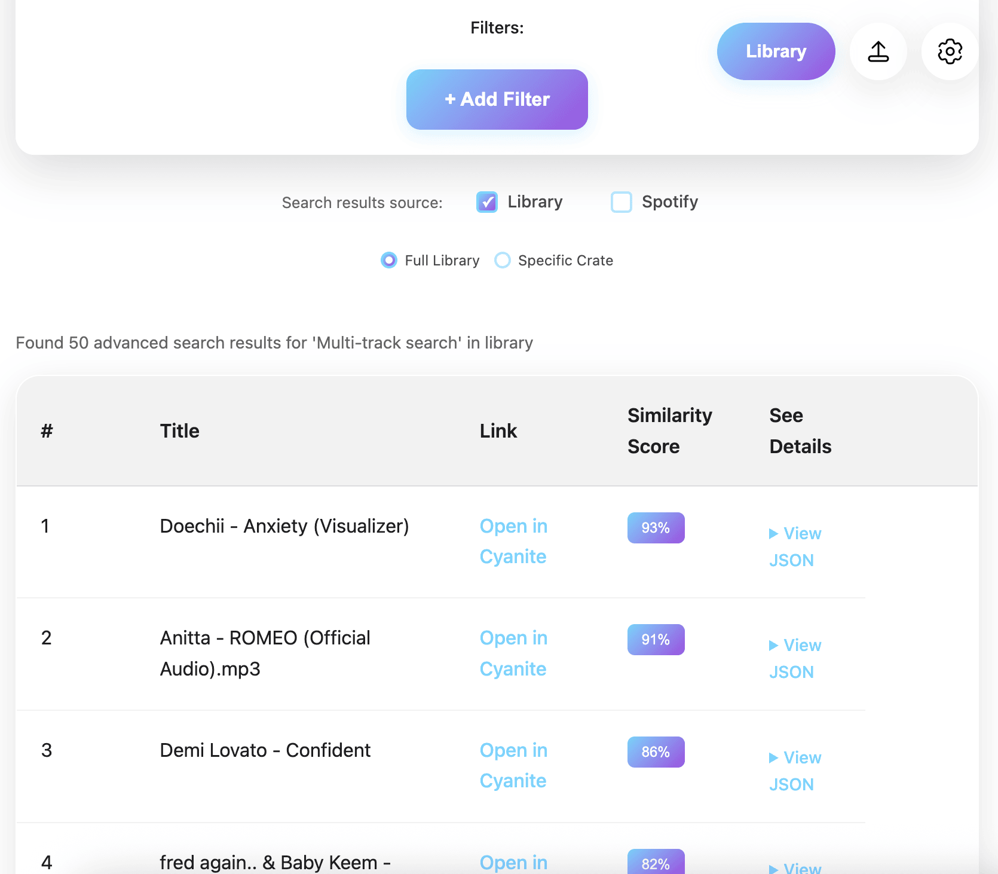The height and width of the screenshot is (874, 998).
Task: Click the 91% similarity score badge
Action: coord(656,640)
